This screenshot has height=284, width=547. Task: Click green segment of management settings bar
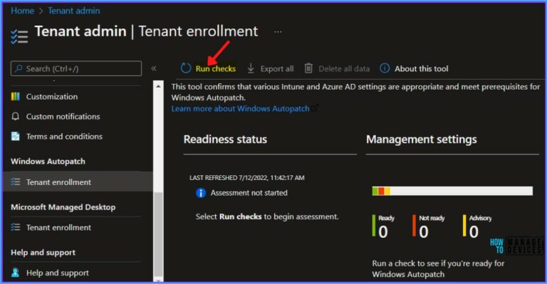coord(375,191)
